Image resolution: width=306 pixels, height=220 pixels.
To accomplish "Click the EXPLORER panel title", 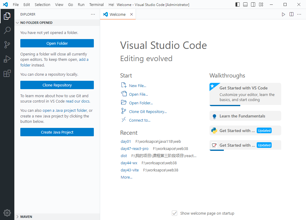I will point(28,14).
